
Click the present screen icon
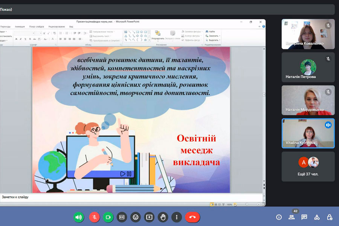149,217
